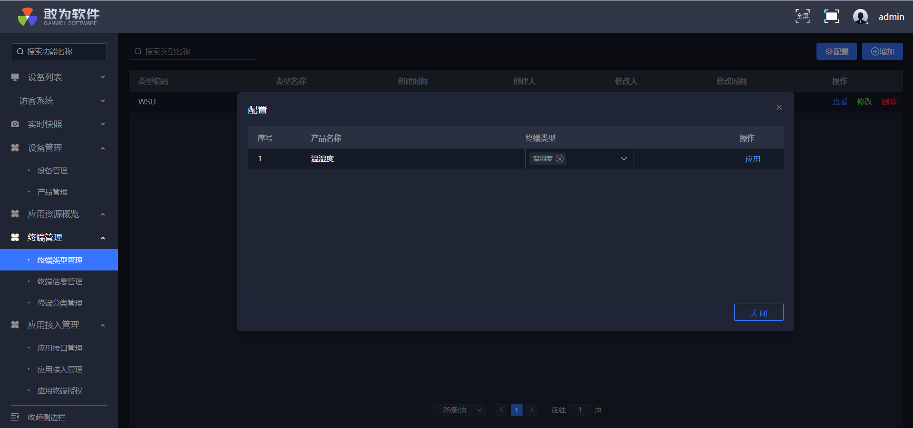Image resolution: width=913 pixels, height=428 pixels.
Task: Collapse the 终端管理 chevron
Action: coord(103,238)
